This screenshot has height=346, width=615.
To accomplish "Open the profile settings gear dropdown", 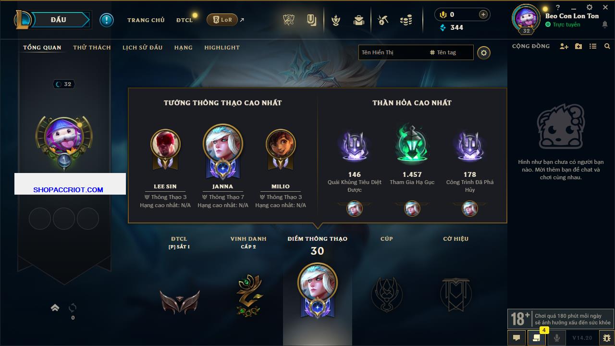I will 484,53.
